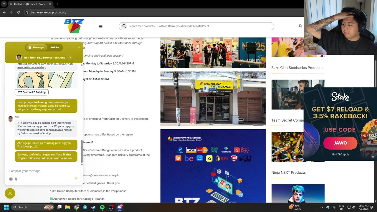The image size is (377, 212).
Task: Open Chrome from the taskbar
Action: tap(76, 207)
